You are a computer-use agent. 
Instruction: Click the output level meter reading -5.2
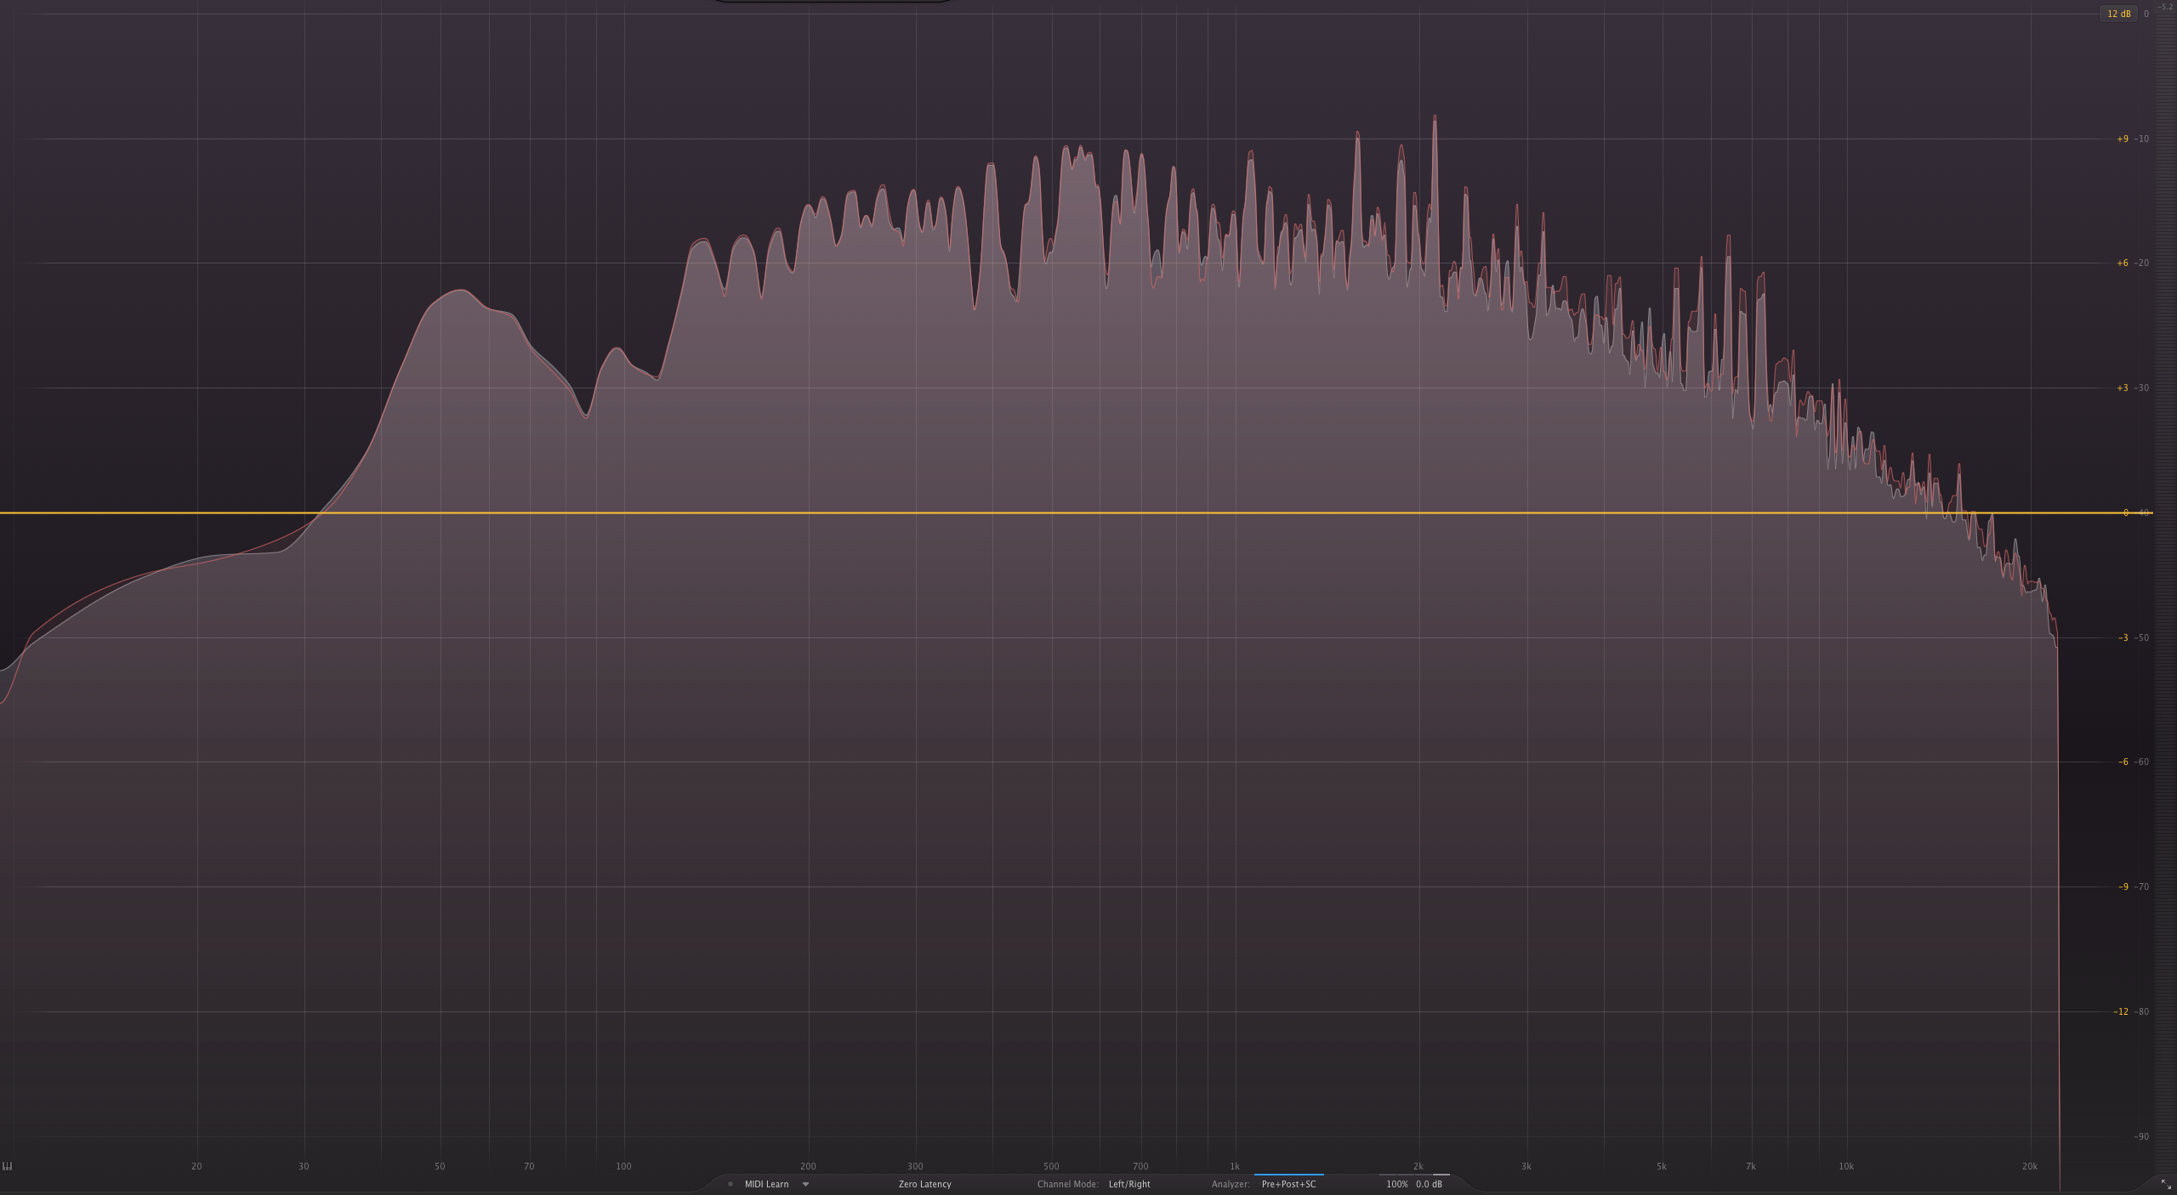point(2165,7)
